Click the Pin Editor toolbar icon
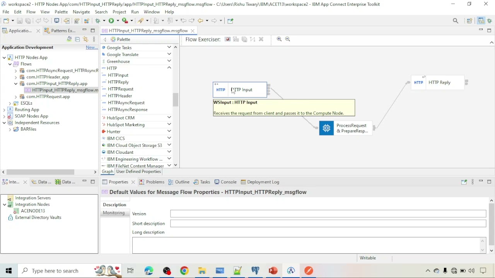This screenshot has height=278, width=495. tap(230, 20)
